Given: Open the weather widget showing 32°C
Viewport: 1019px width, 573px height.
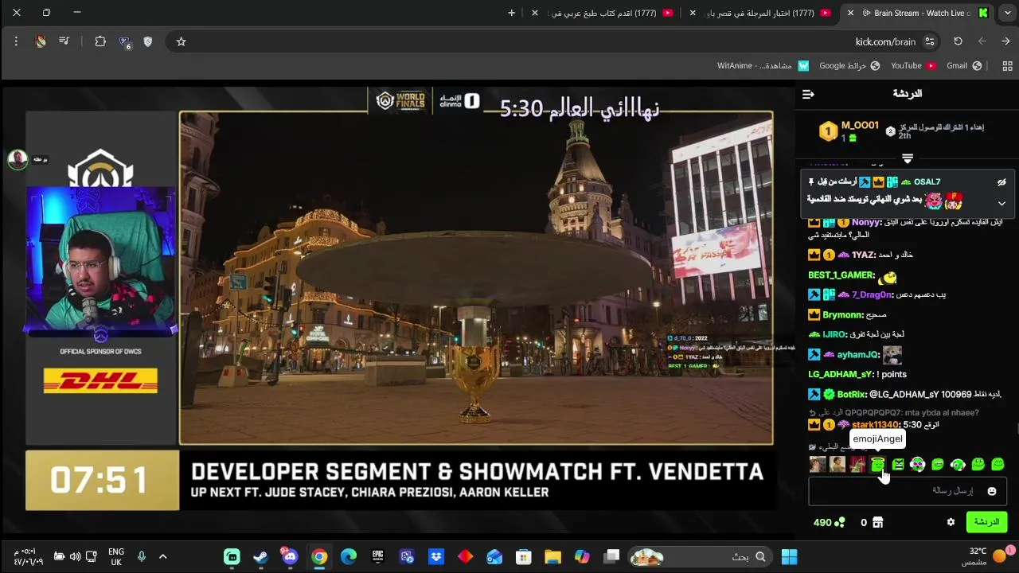Looking at the screenshot, I should pyautogui.click(x=987, y=555).
